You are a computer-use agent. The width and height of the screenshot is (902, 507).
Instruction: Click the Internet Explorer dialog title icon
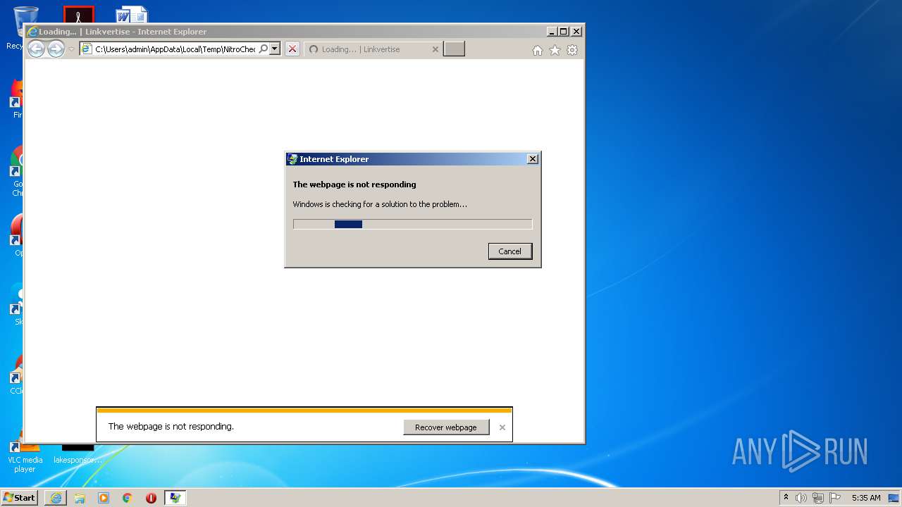click(x=292, y=159)
